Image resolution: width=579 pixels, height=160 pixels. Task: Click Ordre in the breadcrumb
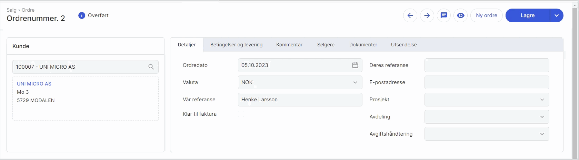28,10
